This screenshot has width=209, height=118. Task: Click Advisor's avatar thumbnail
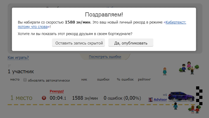click(x=151, y=100)
